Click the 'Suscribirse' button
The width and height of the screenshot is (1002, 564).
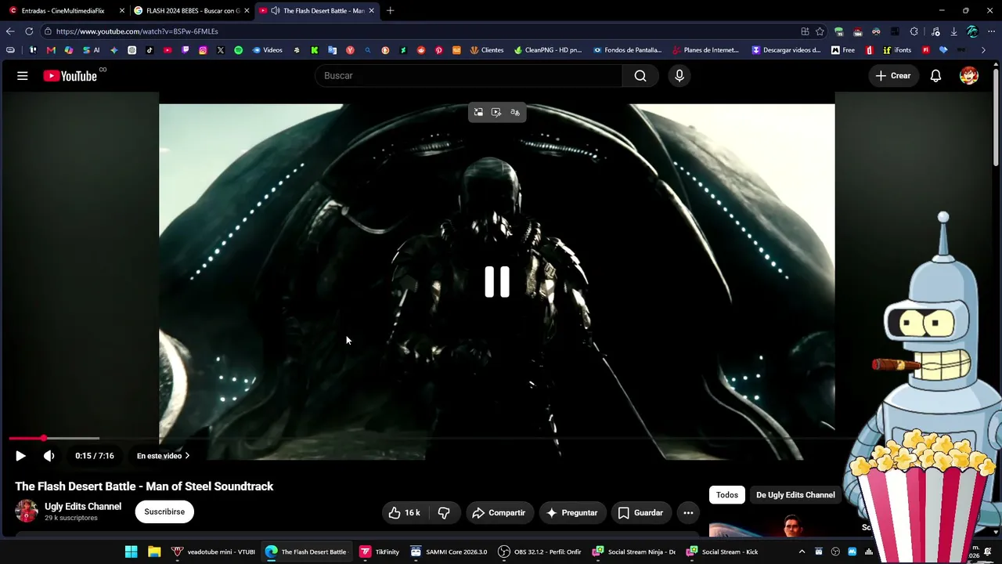[164, 512]
